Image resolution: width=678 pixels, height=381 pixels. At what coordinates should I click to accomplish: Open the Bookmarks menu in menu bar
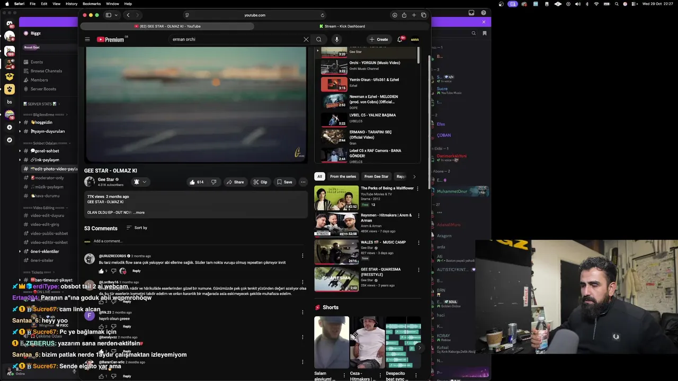point(92,4)
